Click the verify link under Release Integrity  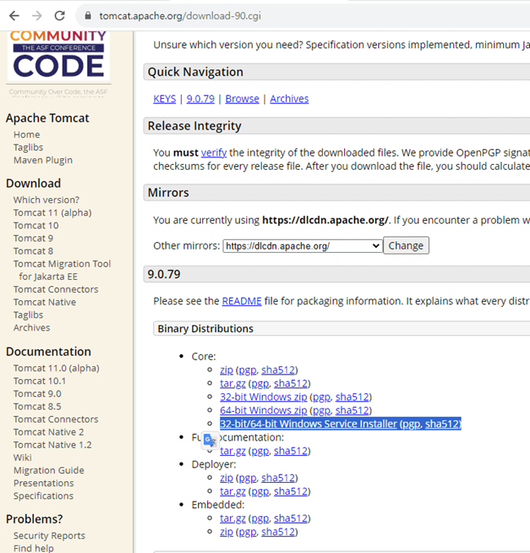click(214, 153)
